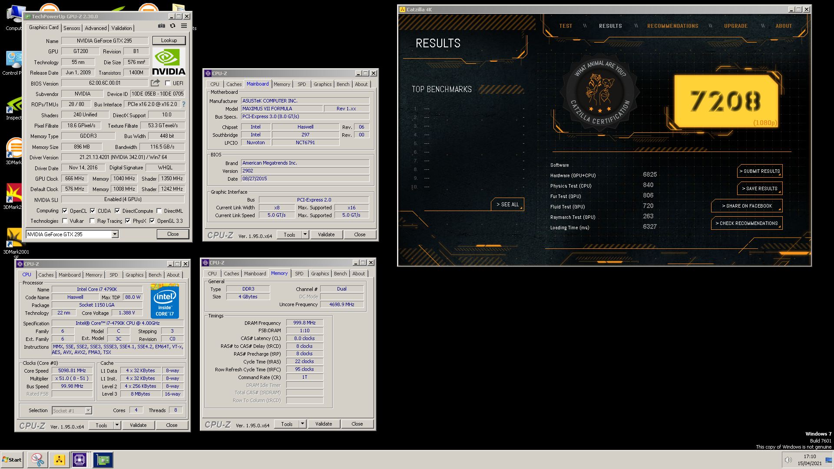Open the Socket #1 selection dropdown

[88, 410]
